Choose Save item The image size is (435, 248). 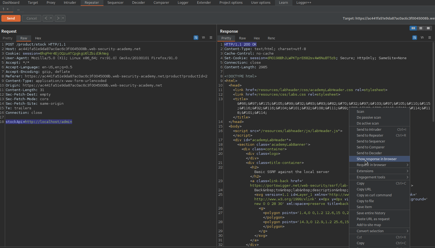[380, 207]
